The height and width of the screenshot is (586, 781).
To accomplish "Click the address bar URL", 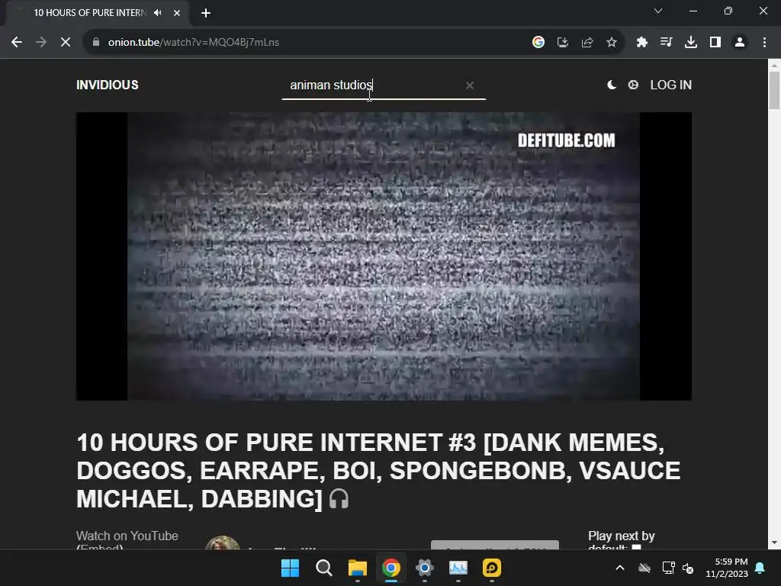I will click(x=193, y=43).
